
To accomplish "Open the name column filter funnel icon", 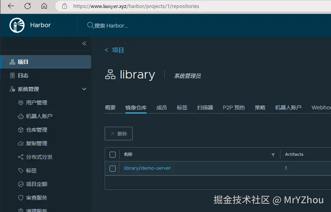I will pyautogui.click(x=273, y=155).
